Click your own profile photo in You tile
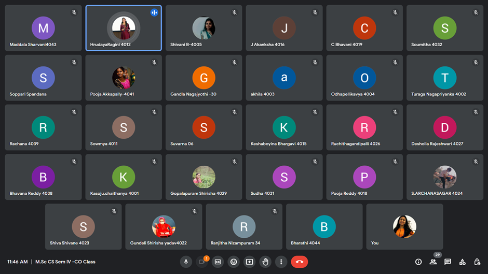 pos(404,227)
